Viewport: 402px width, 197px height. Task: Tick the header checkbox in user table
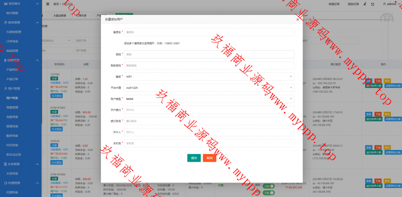click(44, 64)
